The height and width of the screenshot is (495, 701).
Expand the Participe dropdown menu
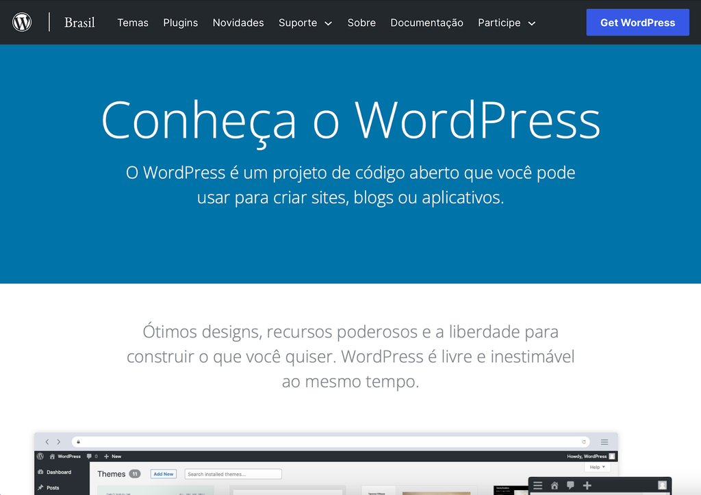pos(507,23)
